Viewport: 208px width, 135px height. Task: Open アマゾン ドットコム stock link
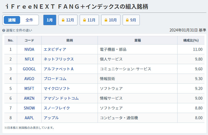click(x=61, y=98)
